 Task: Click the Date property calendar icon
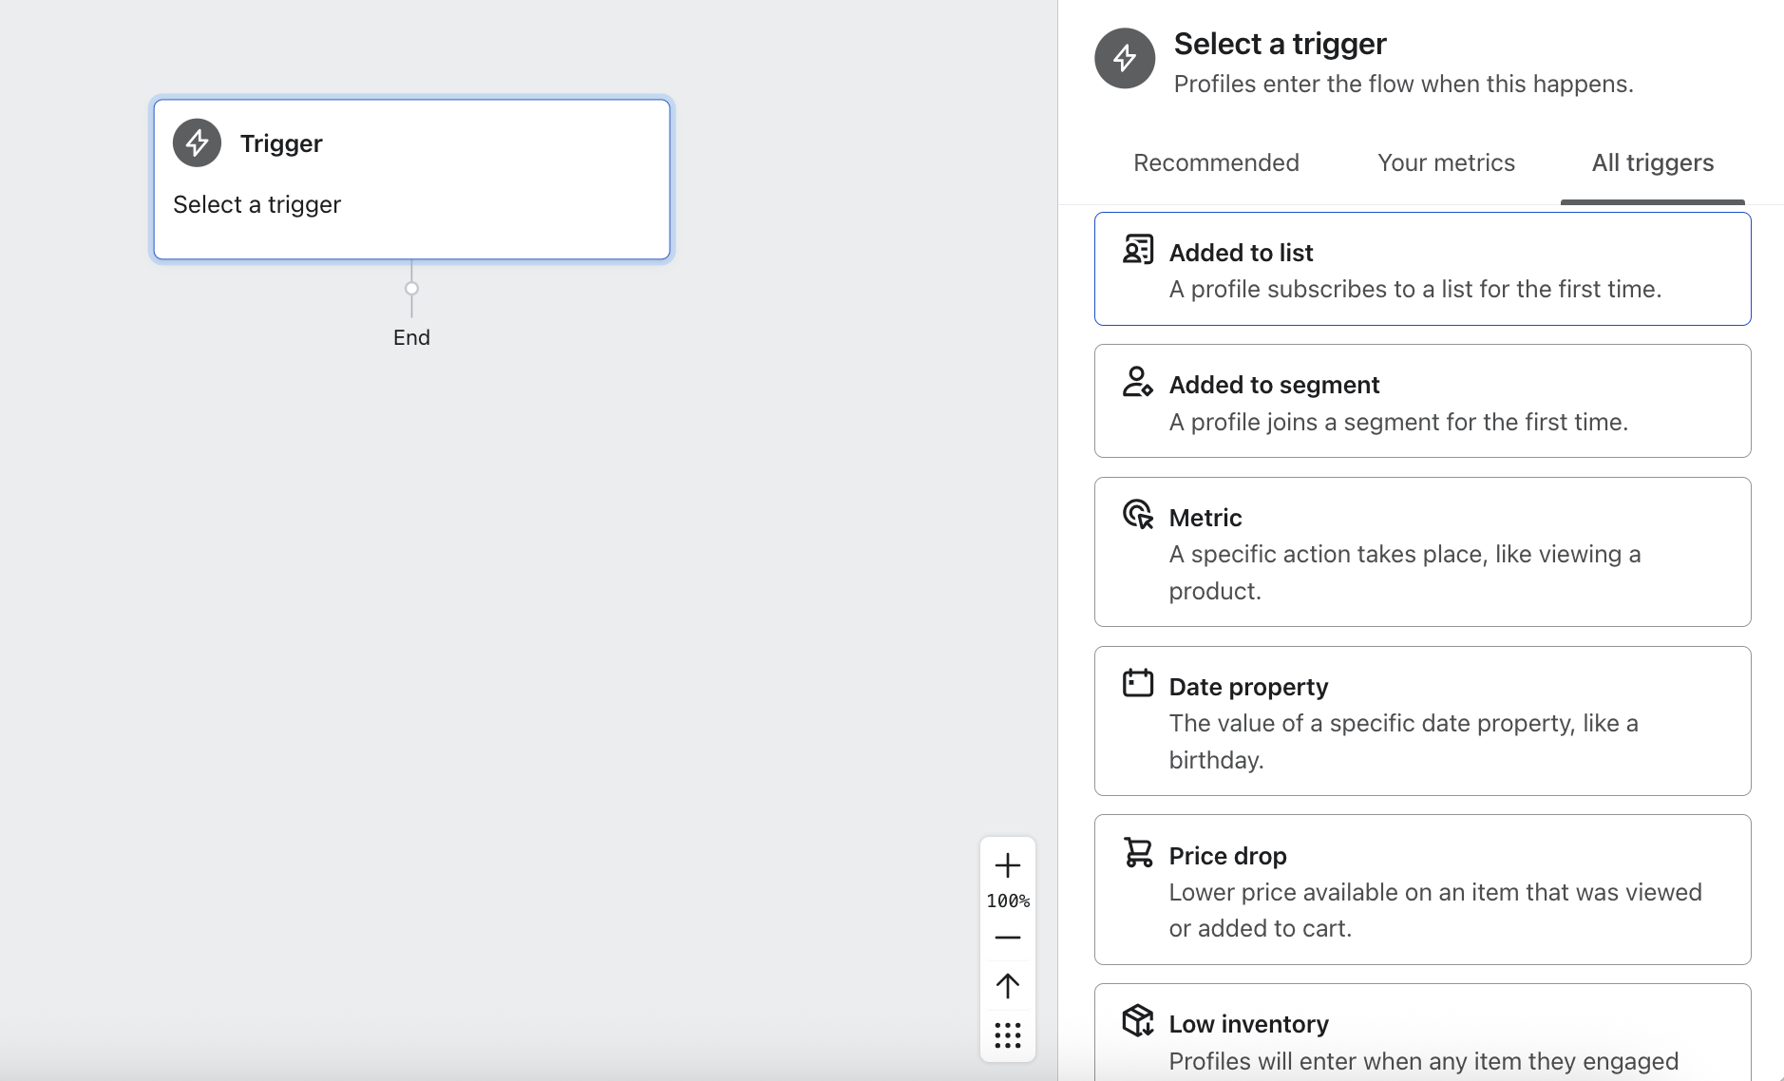1139,683
